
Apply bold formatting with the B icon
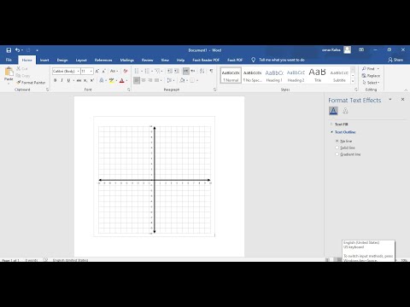pyautogui.click(x=56, y=80)
